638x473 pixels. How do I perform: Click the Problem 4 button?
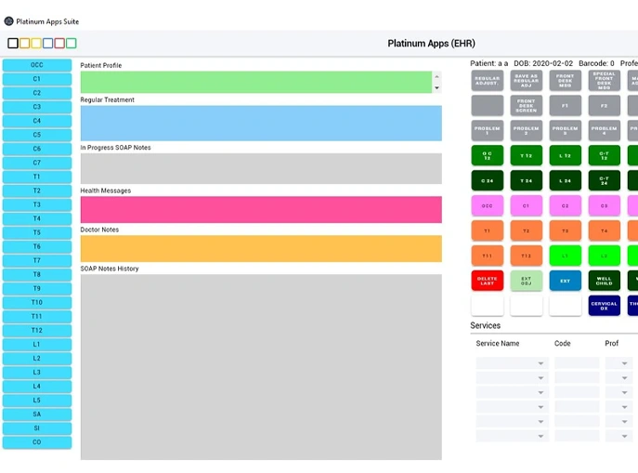(x=605, y=131)
